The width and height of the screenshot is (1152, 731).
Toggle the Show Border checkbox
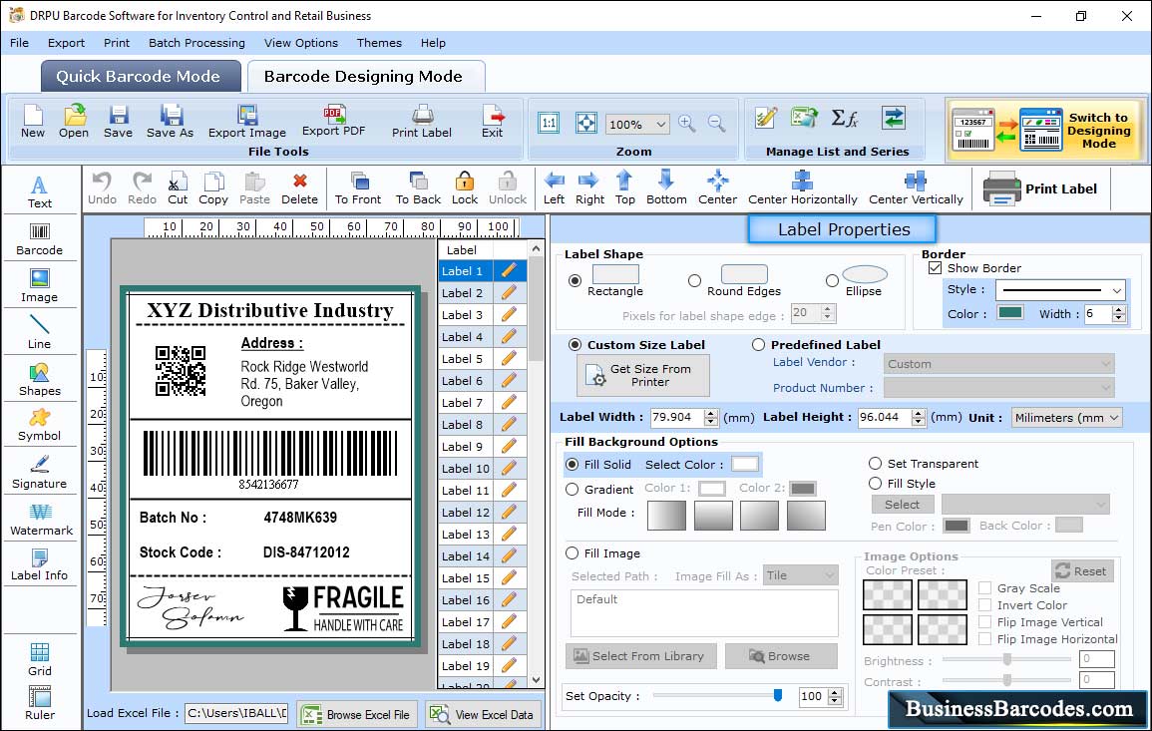tap(935, 267)
